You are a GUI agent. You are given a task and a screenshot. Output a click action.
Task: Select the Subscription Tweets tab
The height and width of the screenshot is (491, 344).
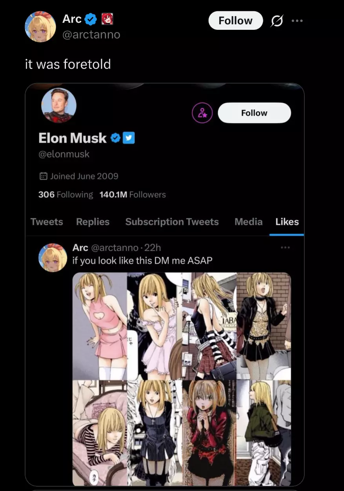click(x=172, y=222)
